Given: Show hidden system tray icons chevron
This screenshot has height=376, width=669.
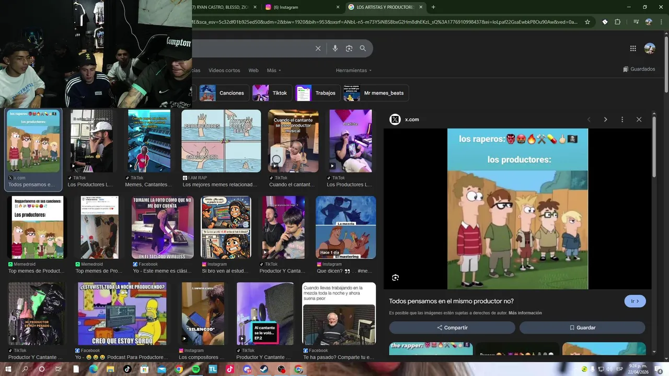Looking at the screenshot, I should click(x=575, y=369).
